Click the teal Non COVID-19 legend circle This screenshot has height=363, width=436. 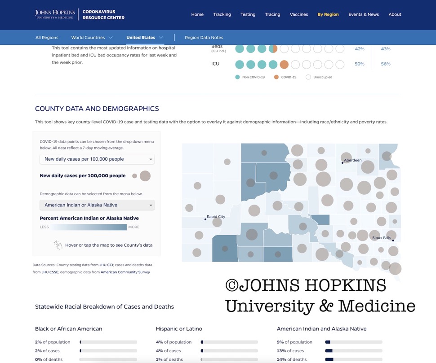(x=237, y=77)
